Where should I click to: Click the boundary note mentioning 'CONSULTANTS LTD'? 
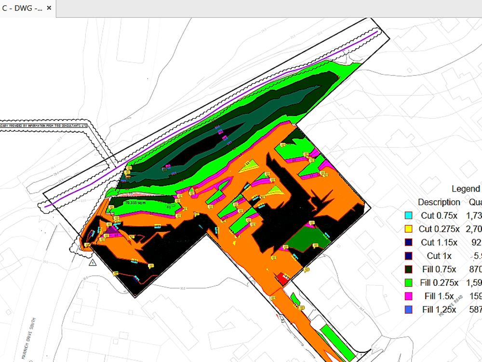[43, 126]
